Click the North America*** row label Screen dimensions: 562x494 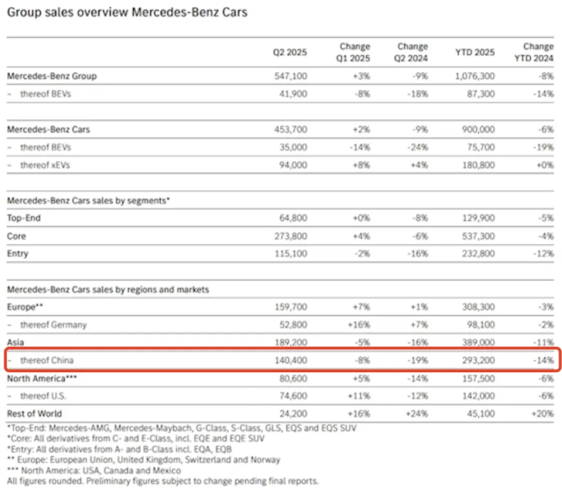[x=42, y=378]
